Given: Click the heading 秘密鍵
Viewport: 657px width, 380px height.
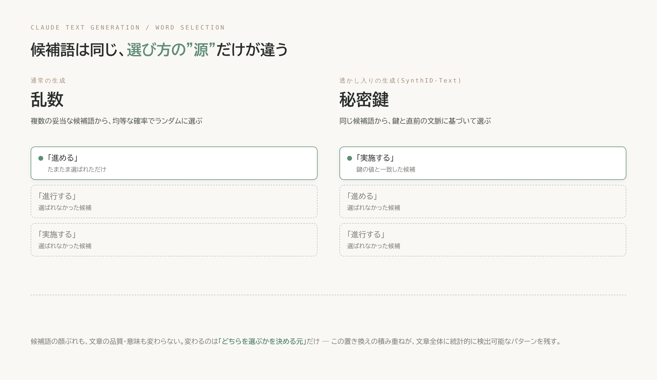Looking at the screenshot, I should pos(364,100).
